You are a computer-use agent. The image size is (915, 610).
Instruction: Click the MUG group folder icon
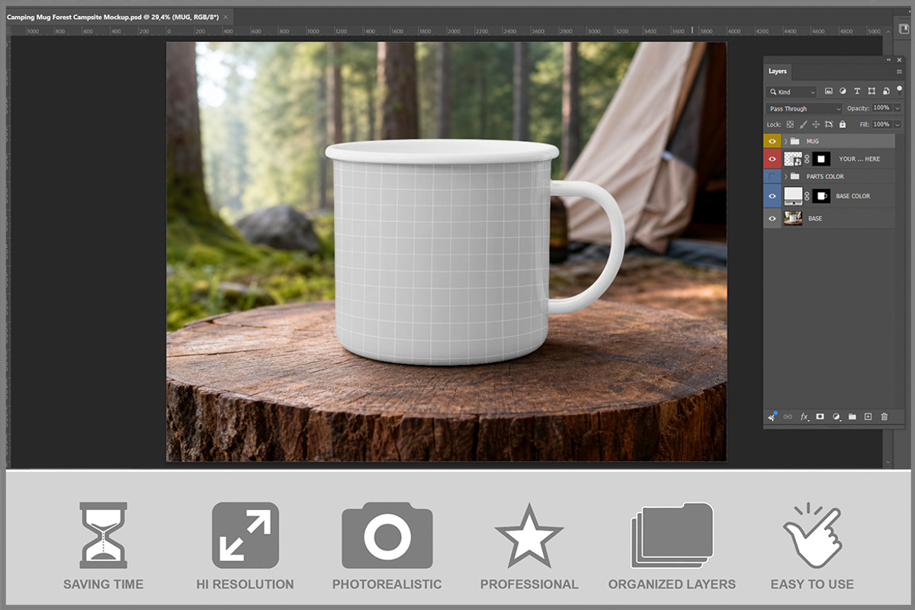click(x=795, y=141)
